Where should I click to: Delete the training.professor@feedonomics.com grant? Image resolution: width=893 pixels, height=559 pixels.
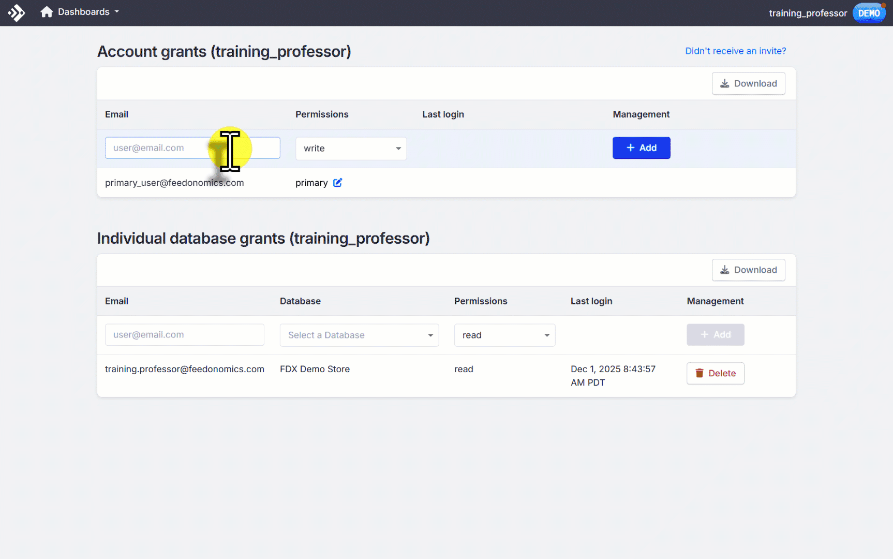(x=716, y=374)
